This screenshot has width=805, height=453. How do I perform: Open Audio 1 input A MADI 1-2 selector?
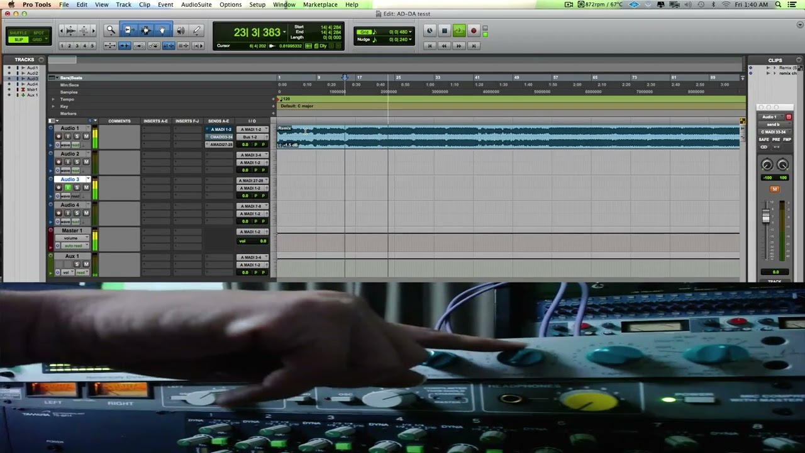coord(252,130)
